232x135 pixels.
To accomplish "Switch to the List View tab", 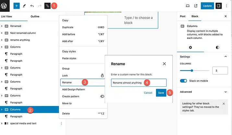I will pyautogui.click(x=6, y=17).
